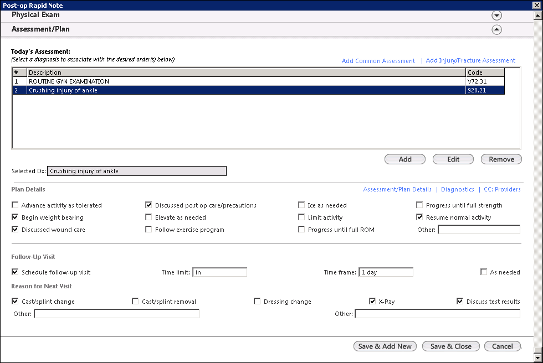The width and height of the screenshot is (543, 363).
Task: Check Dressing change
Action: click(257, 301)
